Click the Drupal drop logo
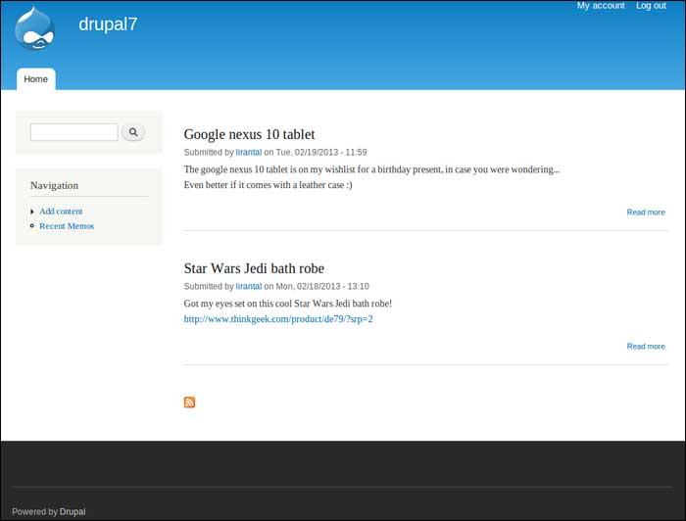The image size is (686, 521). (x=34, y=27)
